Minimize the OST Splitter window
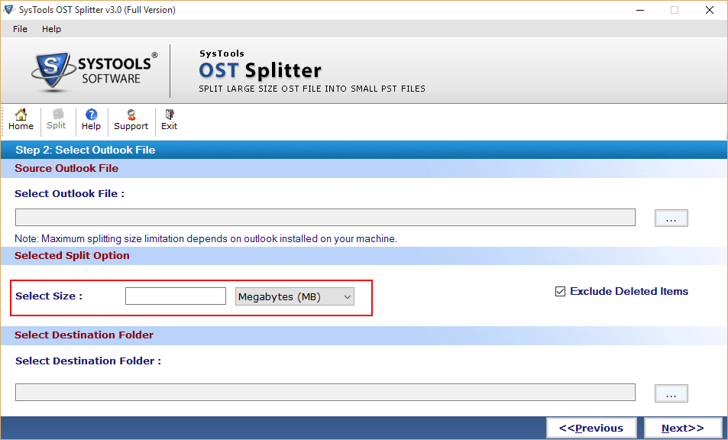 click(640, 10)
